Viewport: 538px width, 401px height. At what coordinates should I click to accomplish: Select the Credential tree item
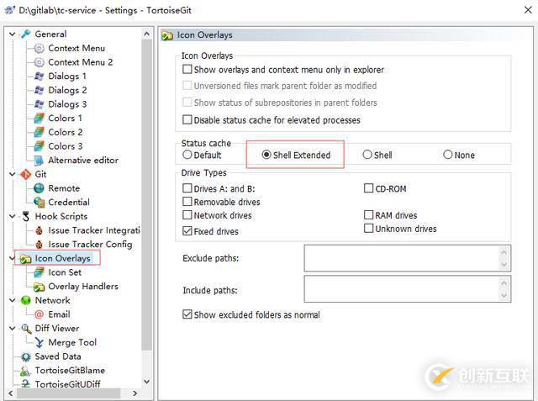[69, 203]
